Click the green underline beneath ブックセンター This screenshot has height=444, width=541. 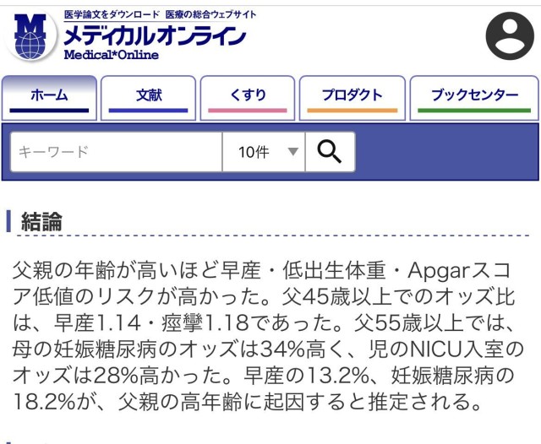[473, 111]
